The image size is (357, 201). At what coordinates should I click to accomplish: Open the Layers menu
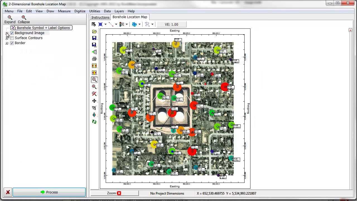(119, 11)
